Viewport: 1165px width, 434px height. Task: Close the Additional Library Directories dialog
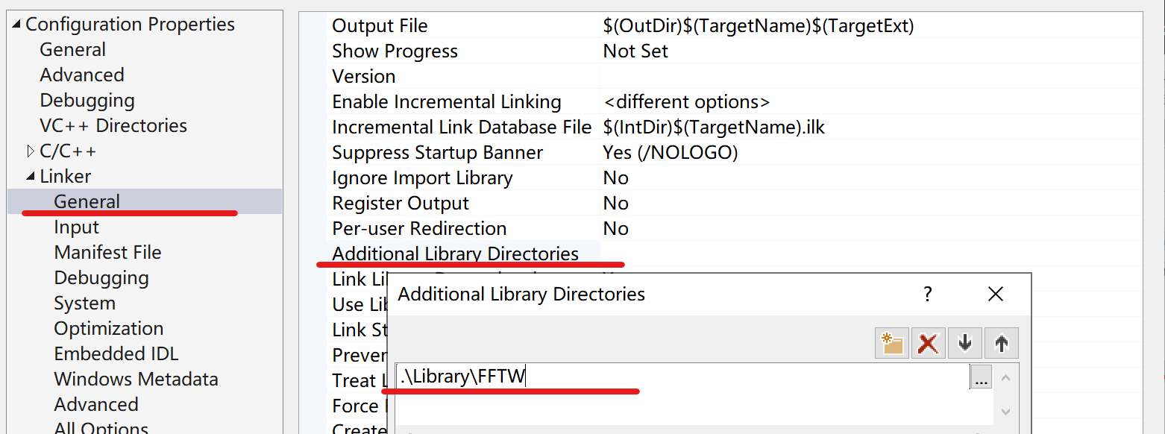click(995, 294)
